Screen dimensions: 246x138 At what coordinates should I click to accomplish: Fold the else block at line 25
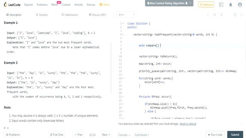[123, 111]
